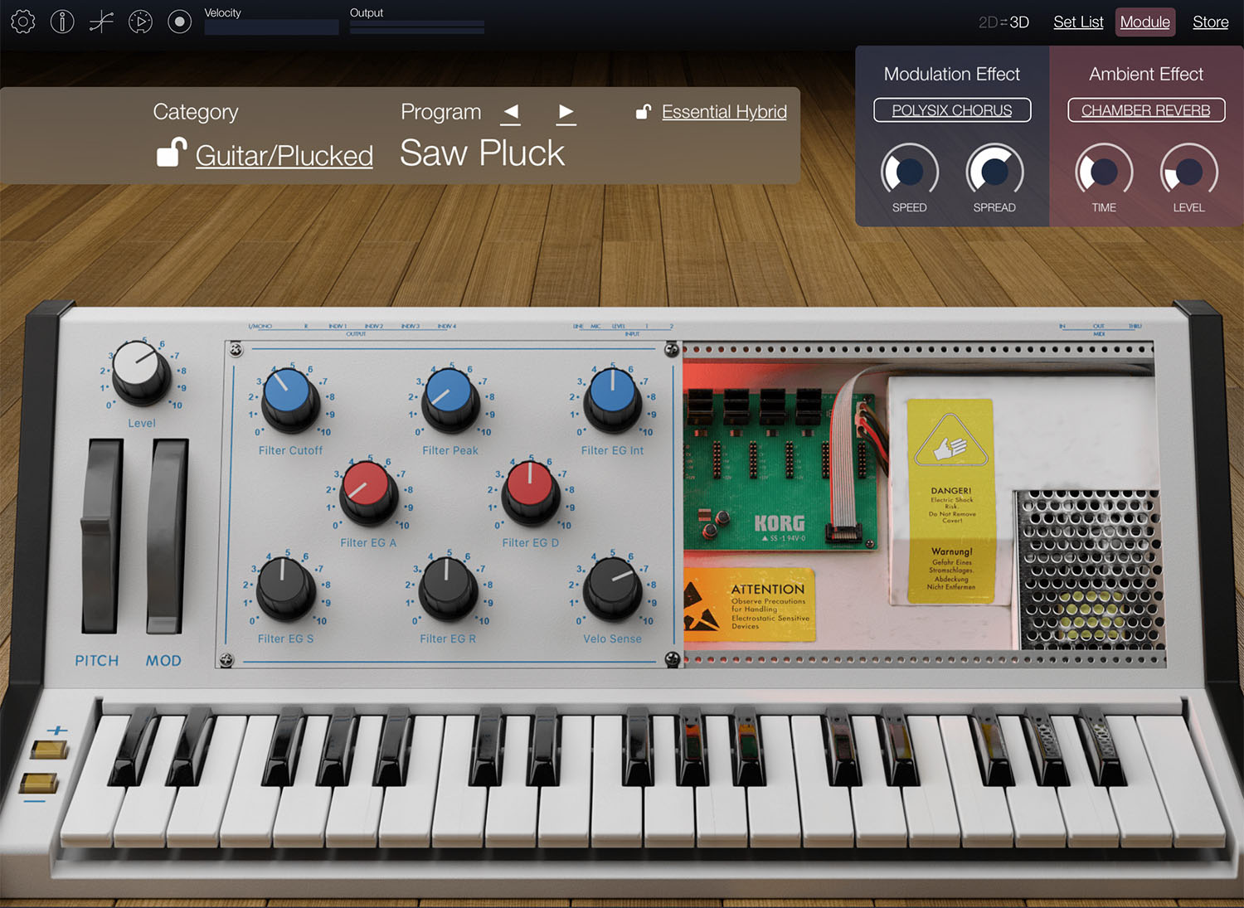The width and height of the screenshot is (1244, 908).
Task: Open the info panel
Action: 61,22
